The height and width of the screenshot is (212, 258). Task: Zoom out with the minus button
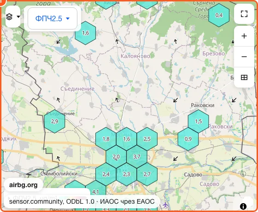[x=244, y=57]
